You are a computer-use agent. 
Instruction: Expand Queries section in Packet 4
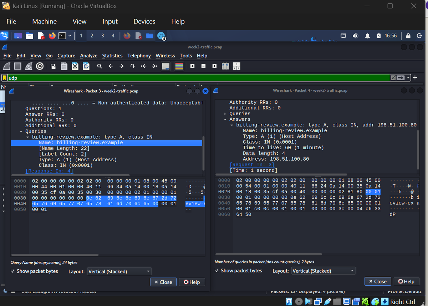tap(225, 114)
